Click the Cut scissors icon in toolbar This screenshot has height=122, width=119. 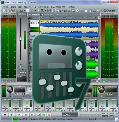click(82, 11)
